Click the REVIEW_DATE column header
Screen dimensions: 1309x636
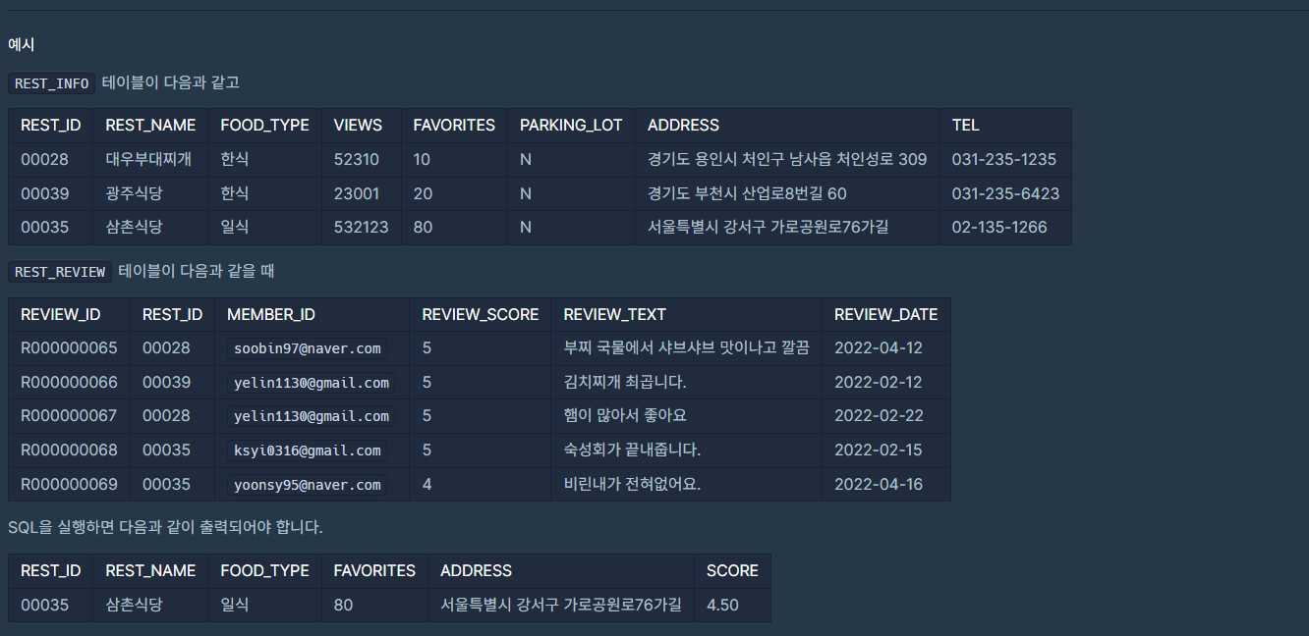tap(885, 315)
